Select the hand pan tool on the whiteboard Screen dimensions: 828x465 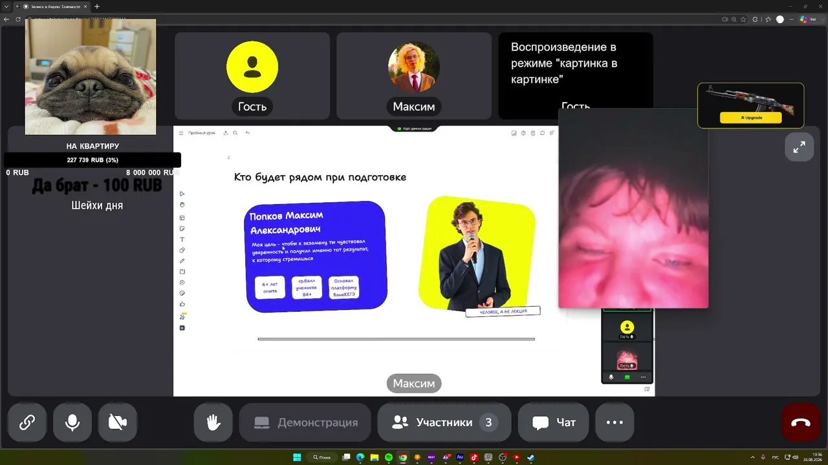pos(182,205)
